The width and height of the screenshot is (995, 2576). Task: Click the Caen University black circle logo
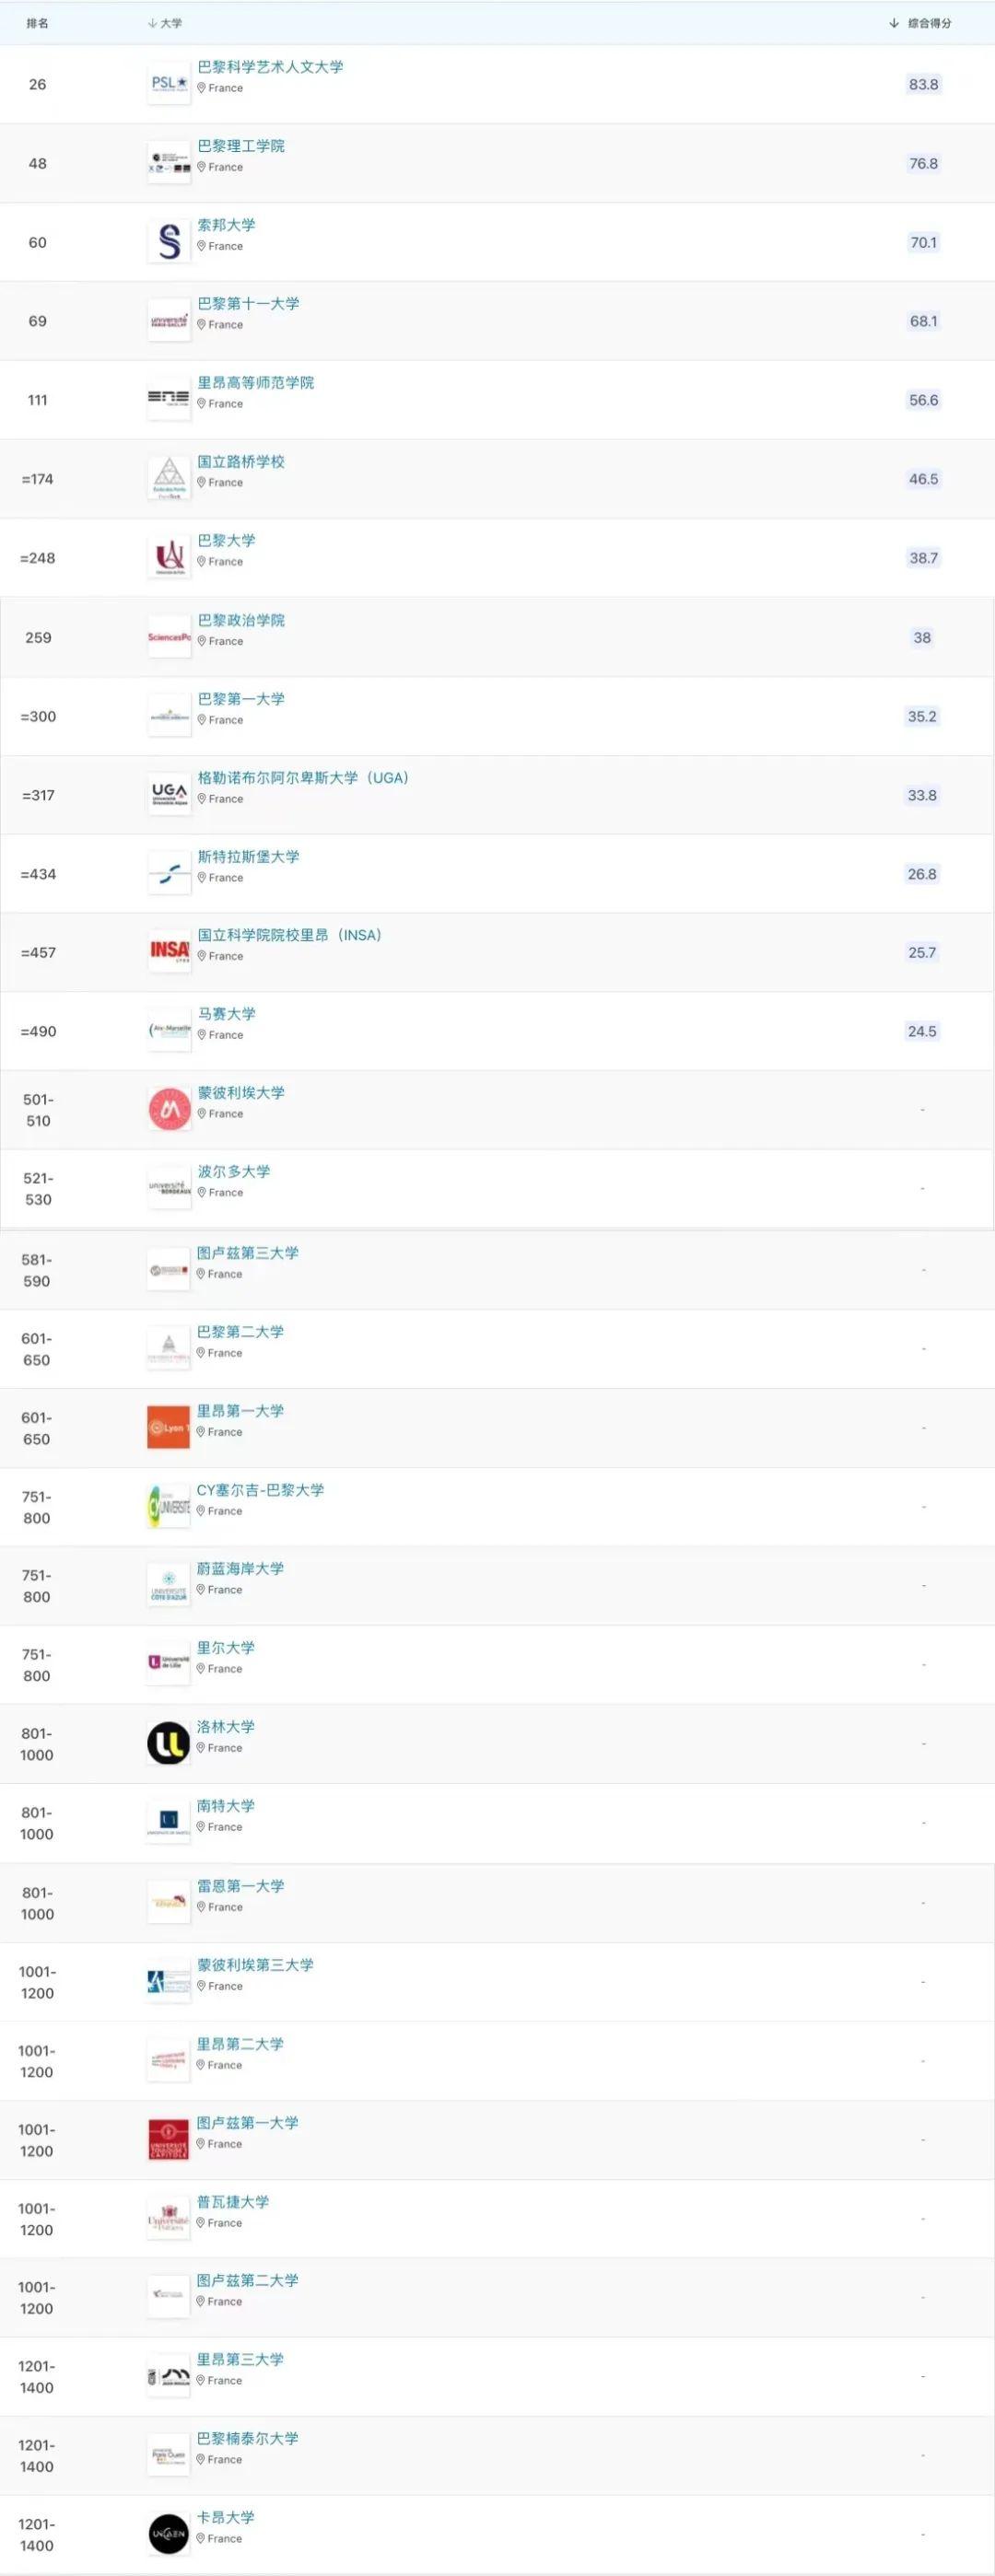[x=168, y=2533]
